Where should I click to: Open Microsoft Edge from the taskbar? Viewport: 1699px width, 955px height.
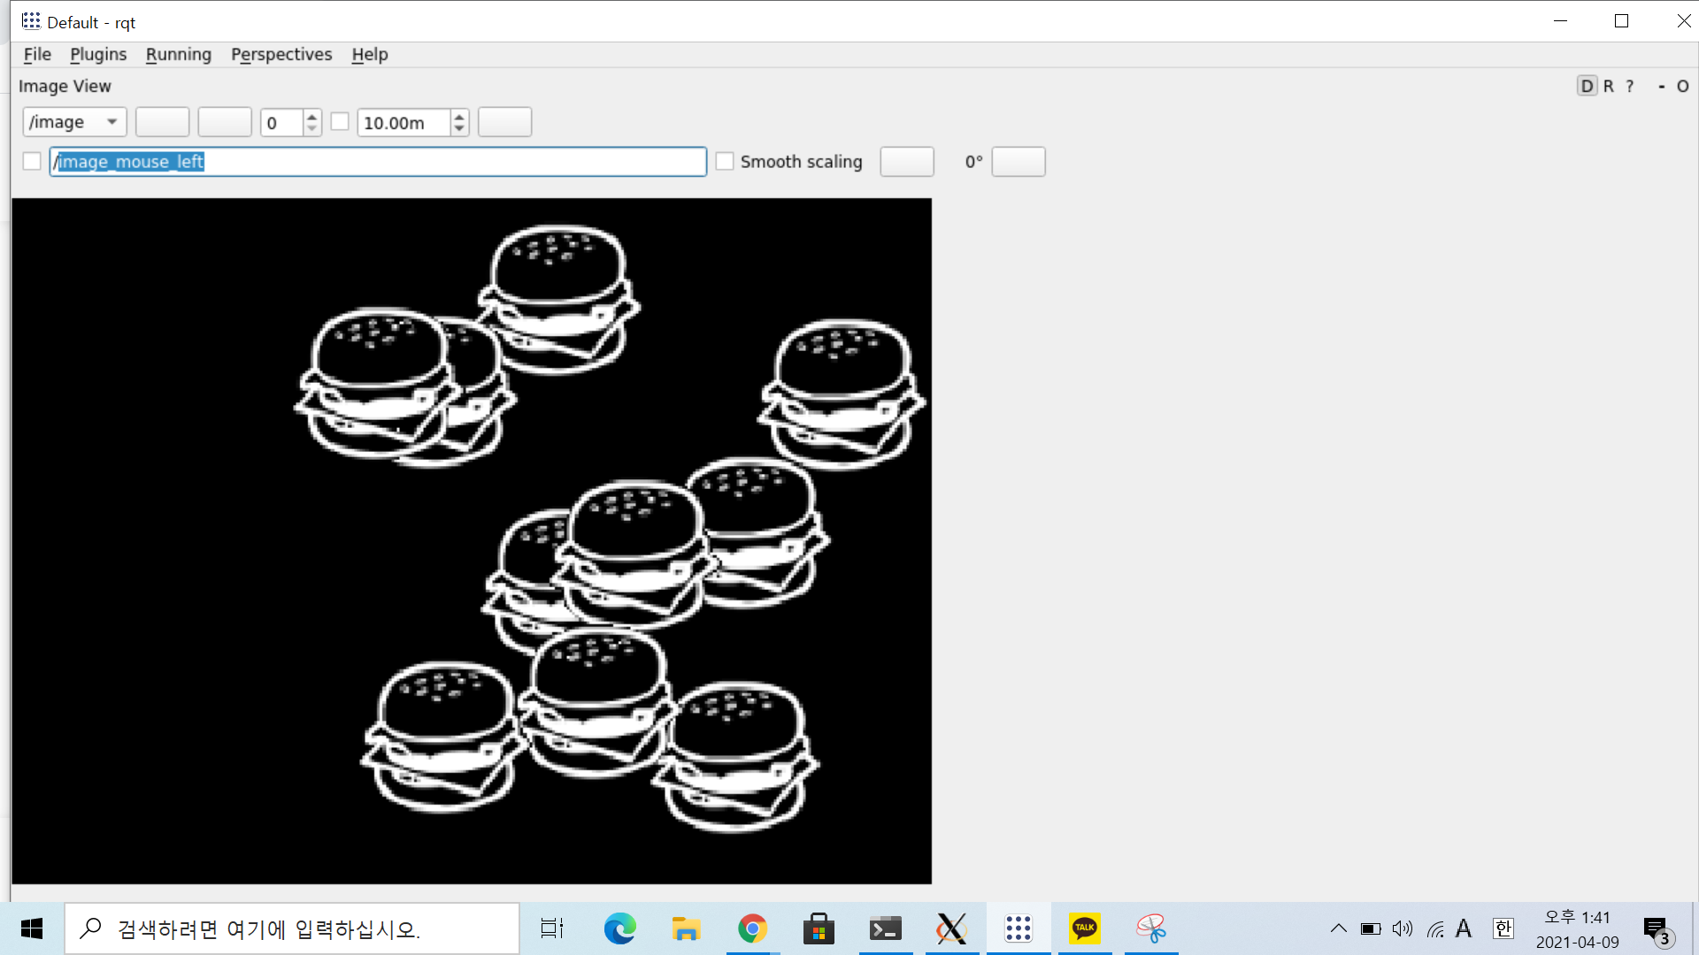pos(619,928)
